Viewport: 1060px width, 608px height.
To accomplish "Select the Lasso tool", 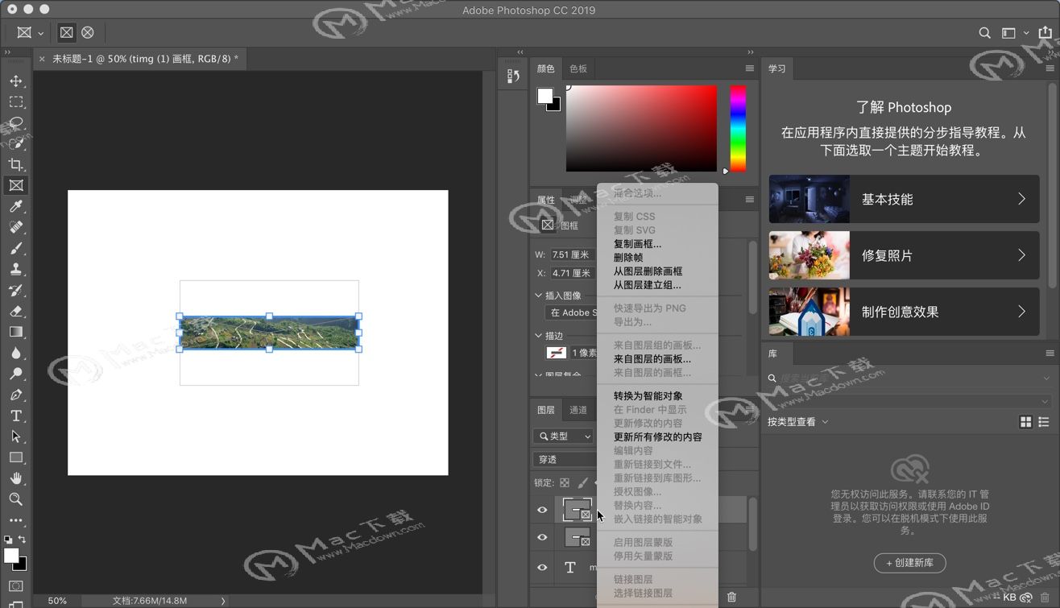I will pyautogui.click(x=16, y=122).
